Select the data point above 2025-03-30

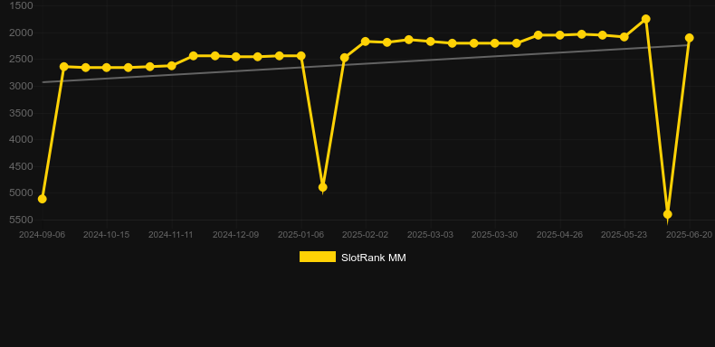(495, 43)
